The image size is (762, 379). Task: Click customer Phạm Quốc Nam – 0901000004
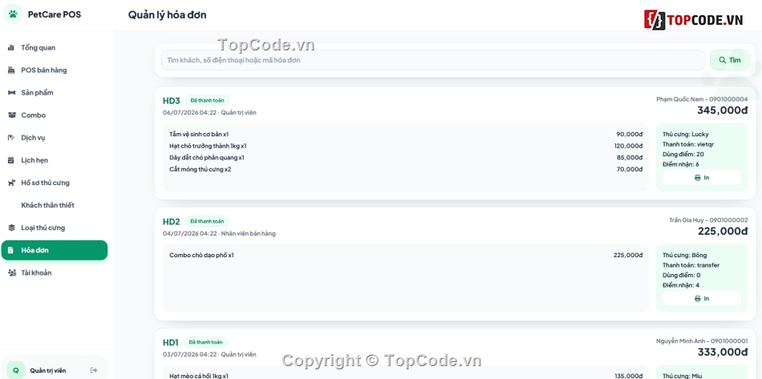[x=702, y=99]
